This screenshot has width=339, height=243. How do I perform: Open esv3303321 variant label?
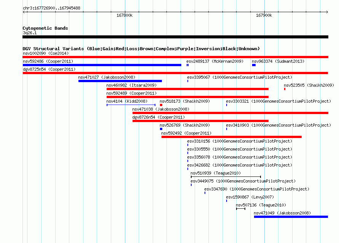click(278, 101)
